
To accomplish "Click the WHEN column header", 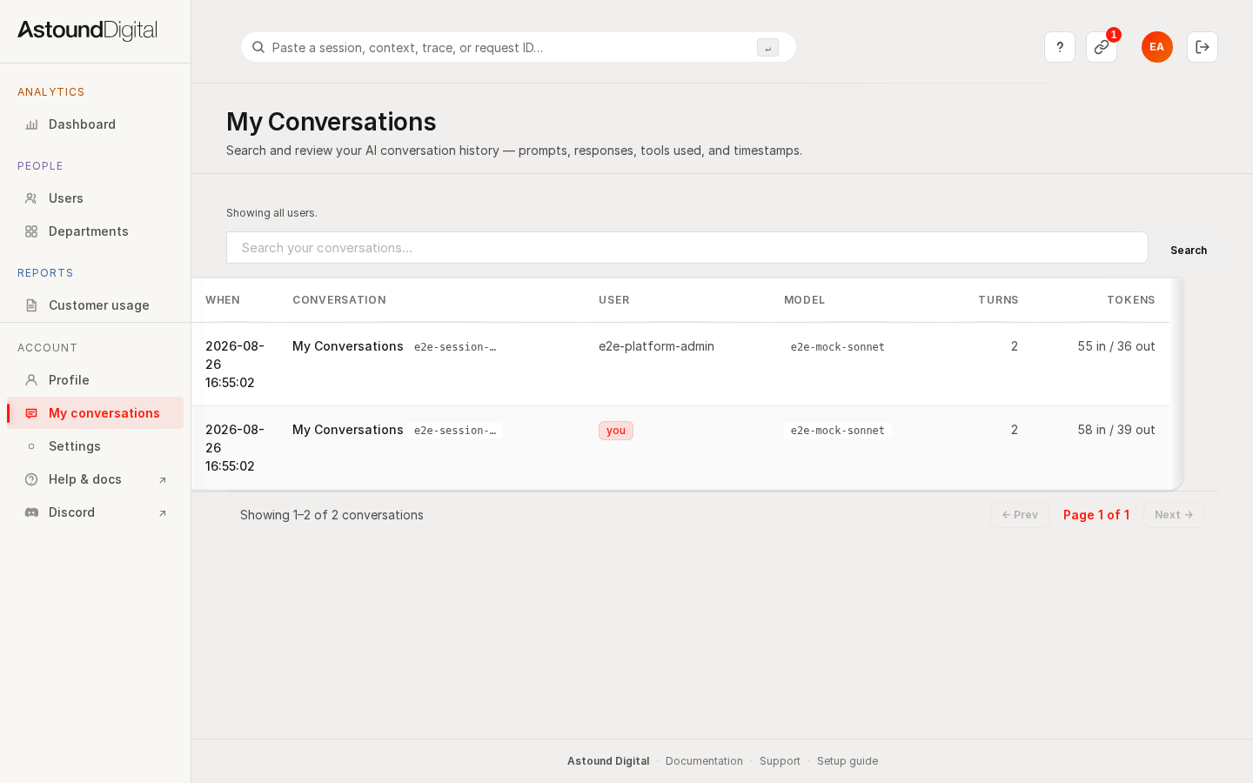I will (x=223, y=300).
